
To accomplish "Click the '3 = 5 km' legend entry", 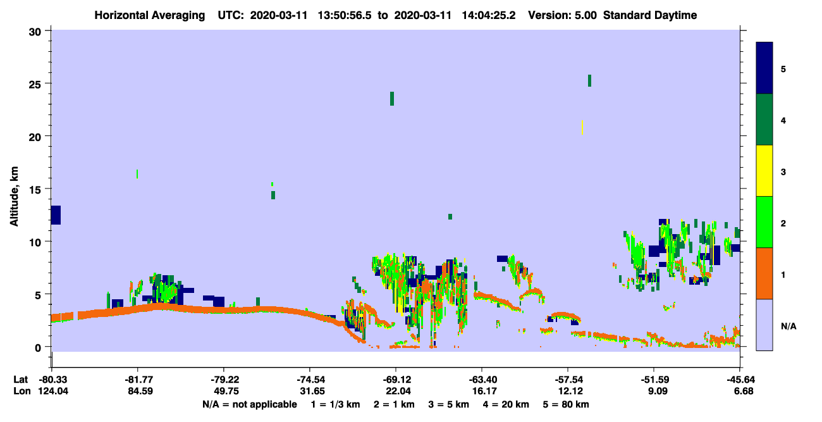I will pyautogui.click(x=448, y=404).
